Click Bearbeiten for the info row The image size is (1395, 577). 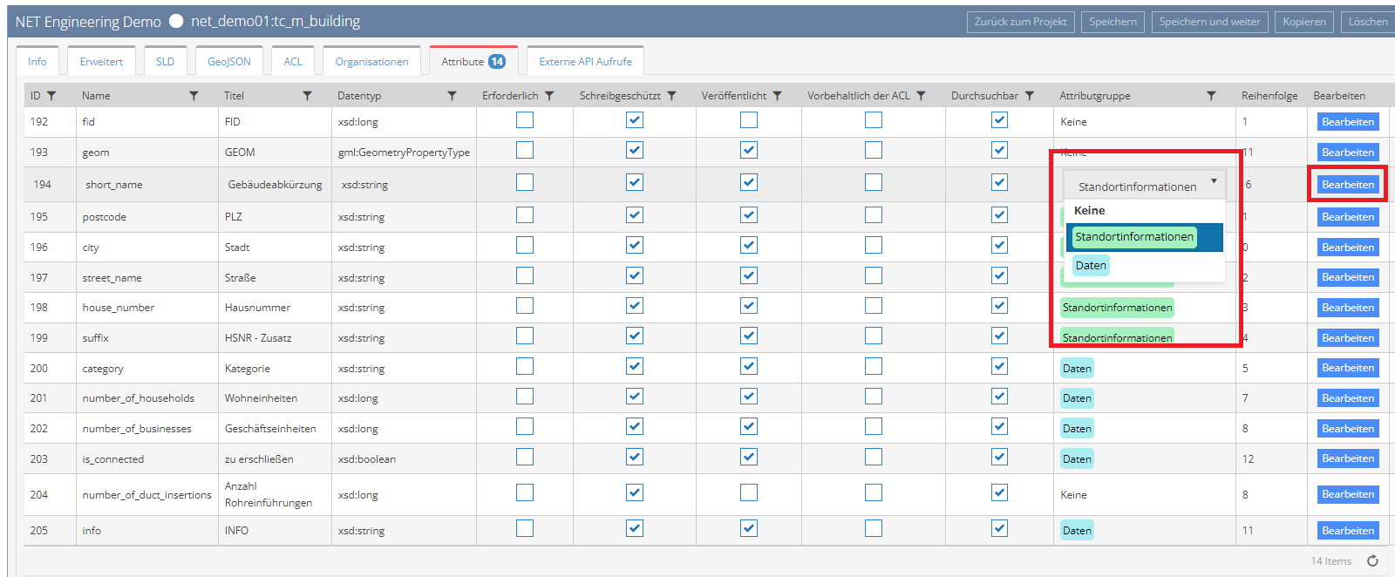pyautogui.click(x=1348, y=531)
